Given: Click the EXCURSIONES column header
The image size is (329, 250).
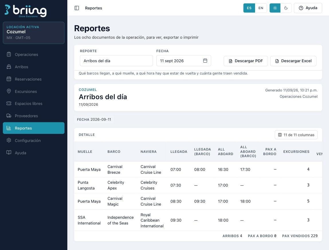Looking at the screenshot, I should tap(296, 152).
